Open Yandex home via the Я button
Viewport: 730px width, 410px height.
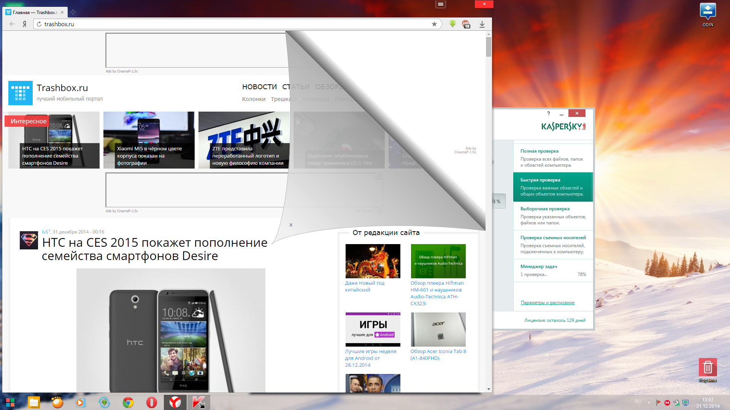coord(24,24)
